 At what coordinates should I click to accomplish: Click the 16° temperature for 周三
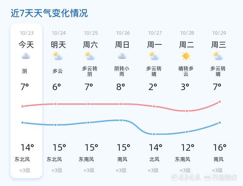click(220, 148)
